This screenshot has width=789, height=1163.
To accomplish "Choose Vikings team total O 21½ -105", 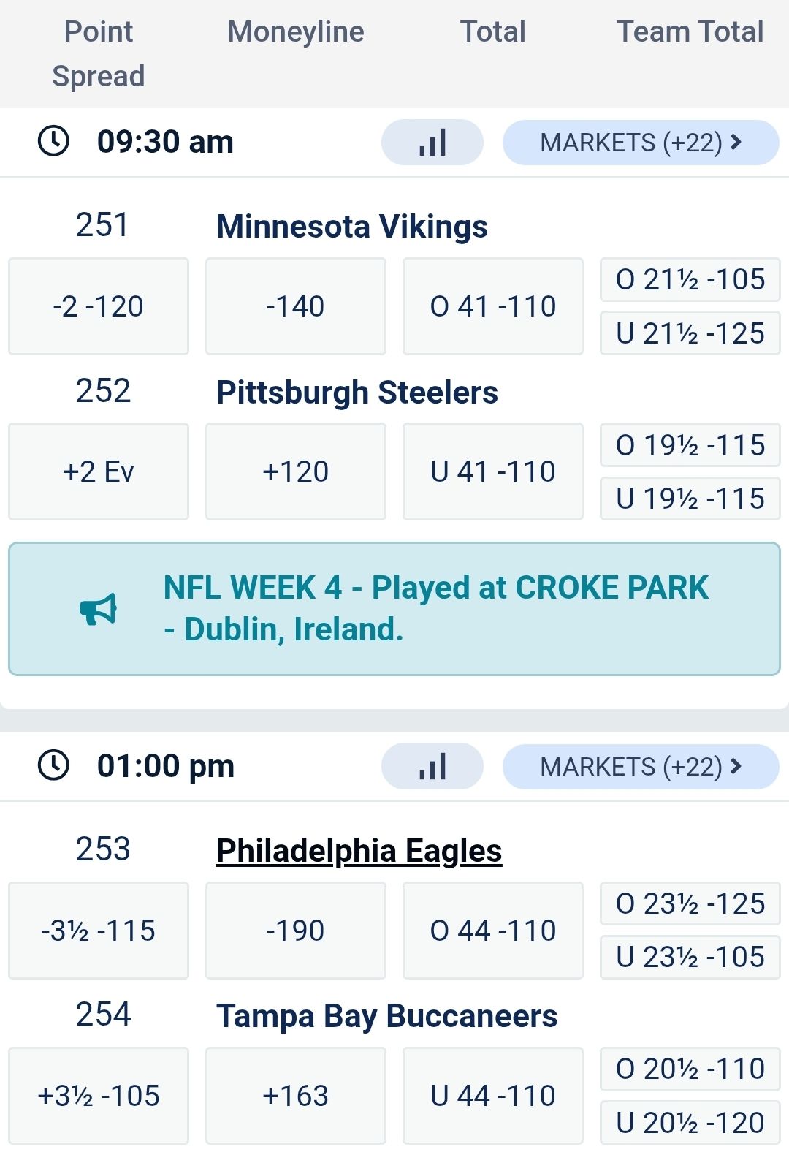I will click(690, 280).
